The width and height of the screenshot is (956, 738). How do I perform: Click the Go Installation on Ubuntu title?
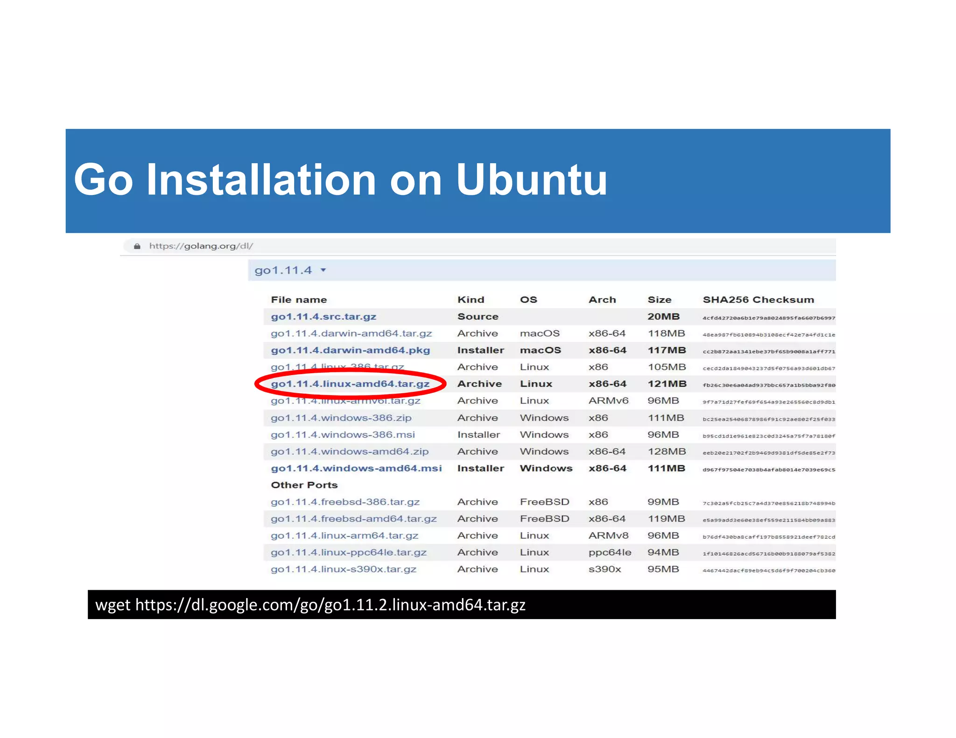340,180
